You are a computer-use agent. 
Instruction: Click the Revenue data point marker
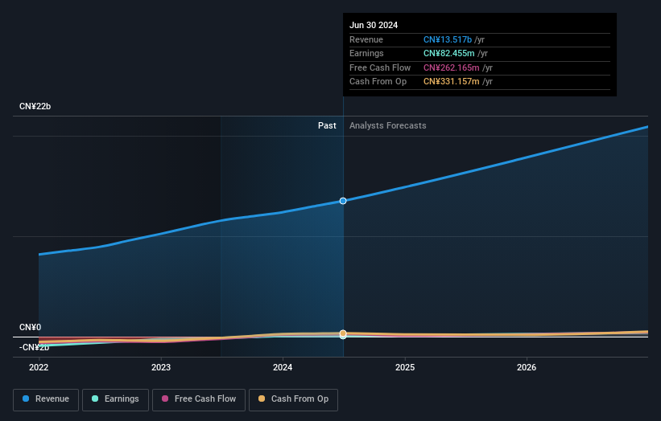(x=343, y=201)
